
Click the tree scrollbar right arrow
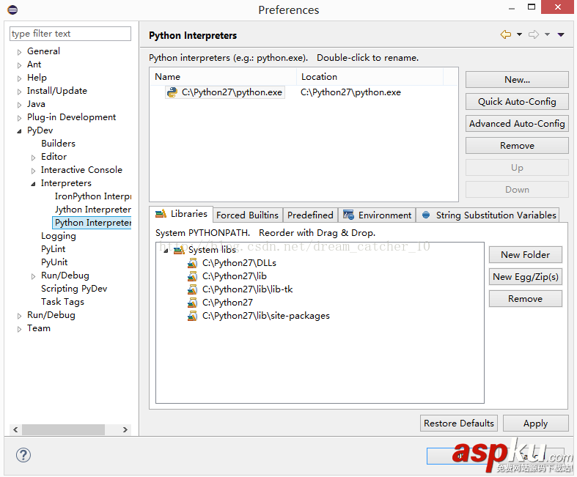click(x=125, y=429)
